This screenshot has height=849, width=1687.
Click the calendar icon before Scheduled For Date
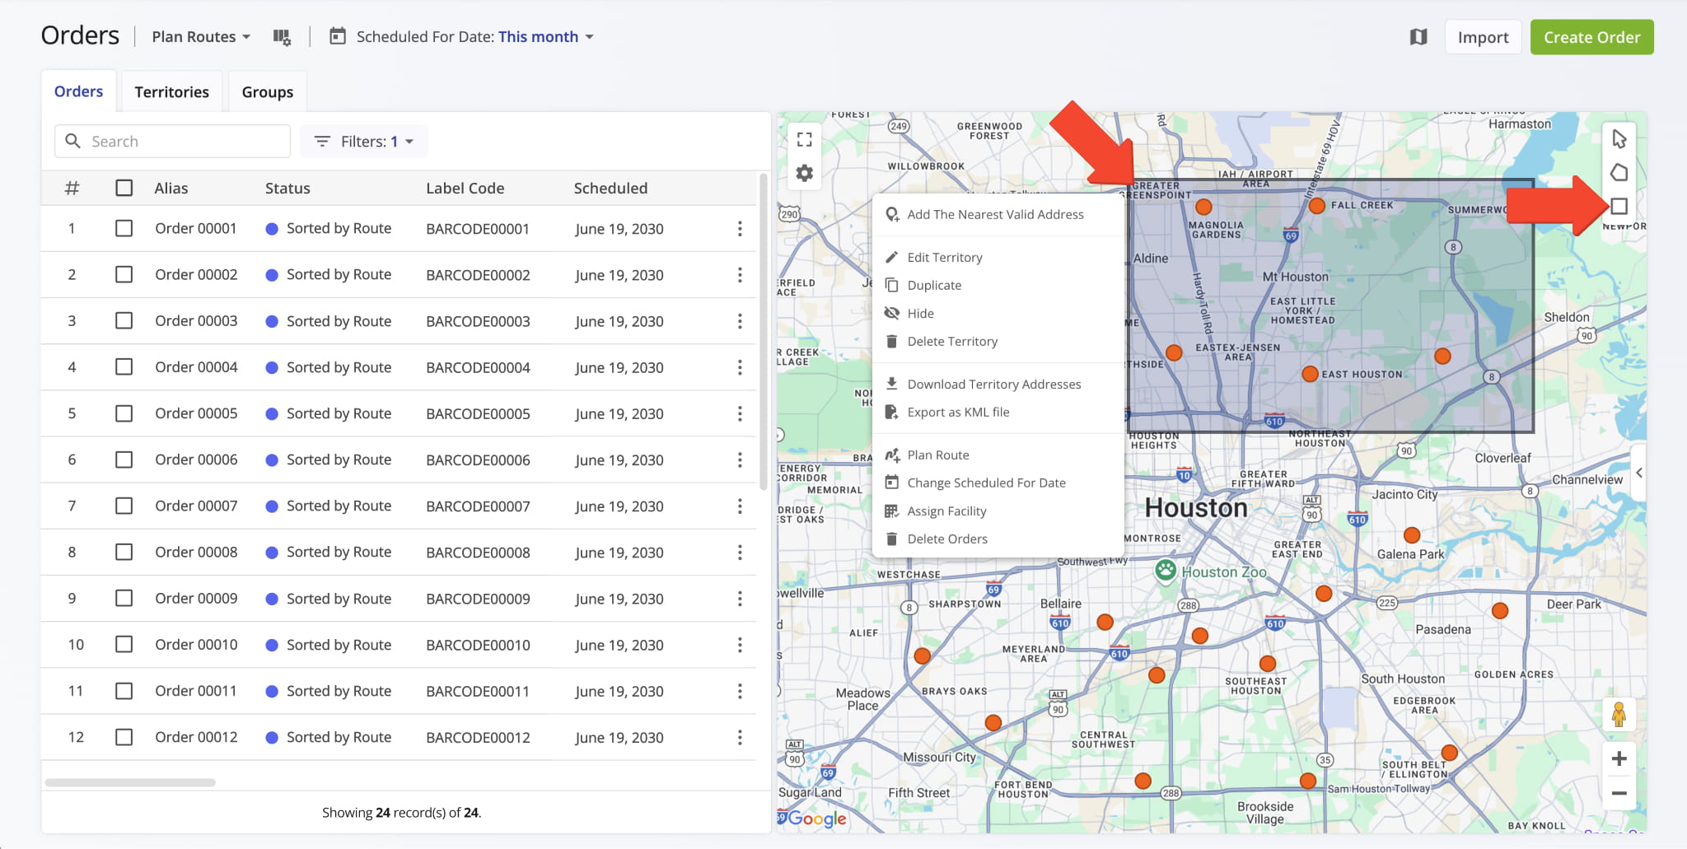click(337, 36)
